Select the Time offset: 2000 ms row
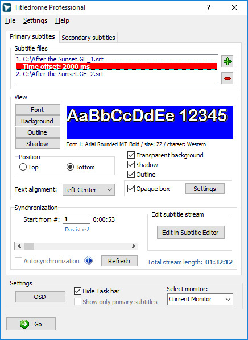The height and width of the screenshot is (340, 248). [x=117, y=67]
